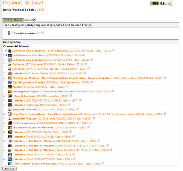The height and width of the screenshot is (171, 183).
Task: Click the button below the discography list
Action: point(10,169)
